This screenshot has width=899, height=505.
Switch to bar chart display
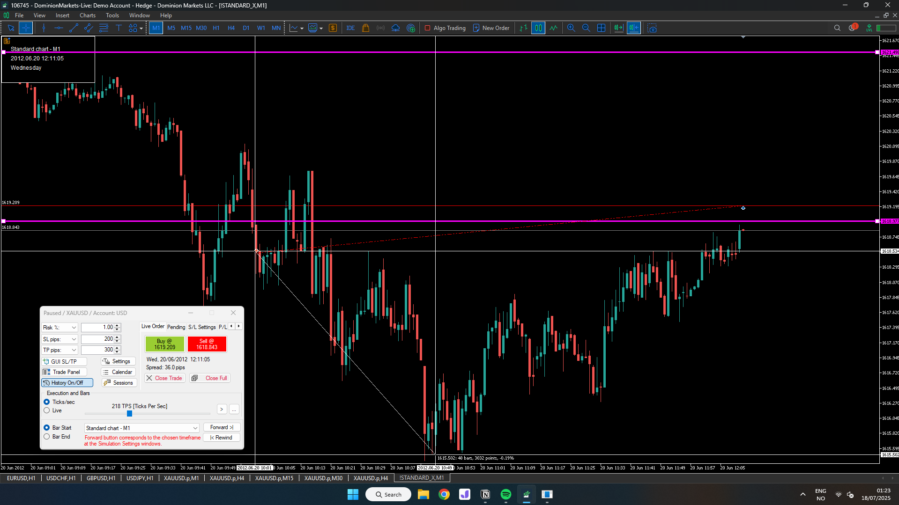pyautogui.click(x=523, y=28)
